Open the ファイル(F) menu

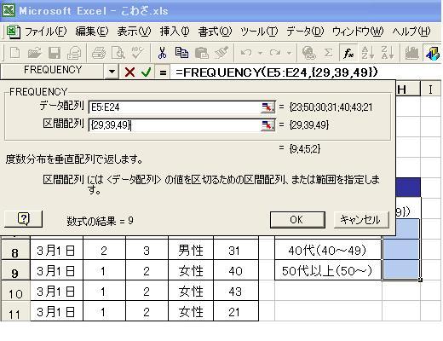(x=45, y=32)
